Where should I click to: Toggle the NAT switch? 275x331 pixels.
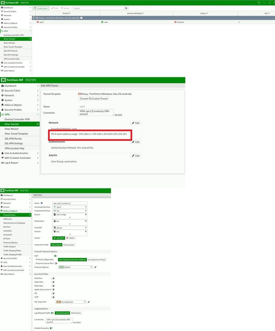click(x=56, y=256)
